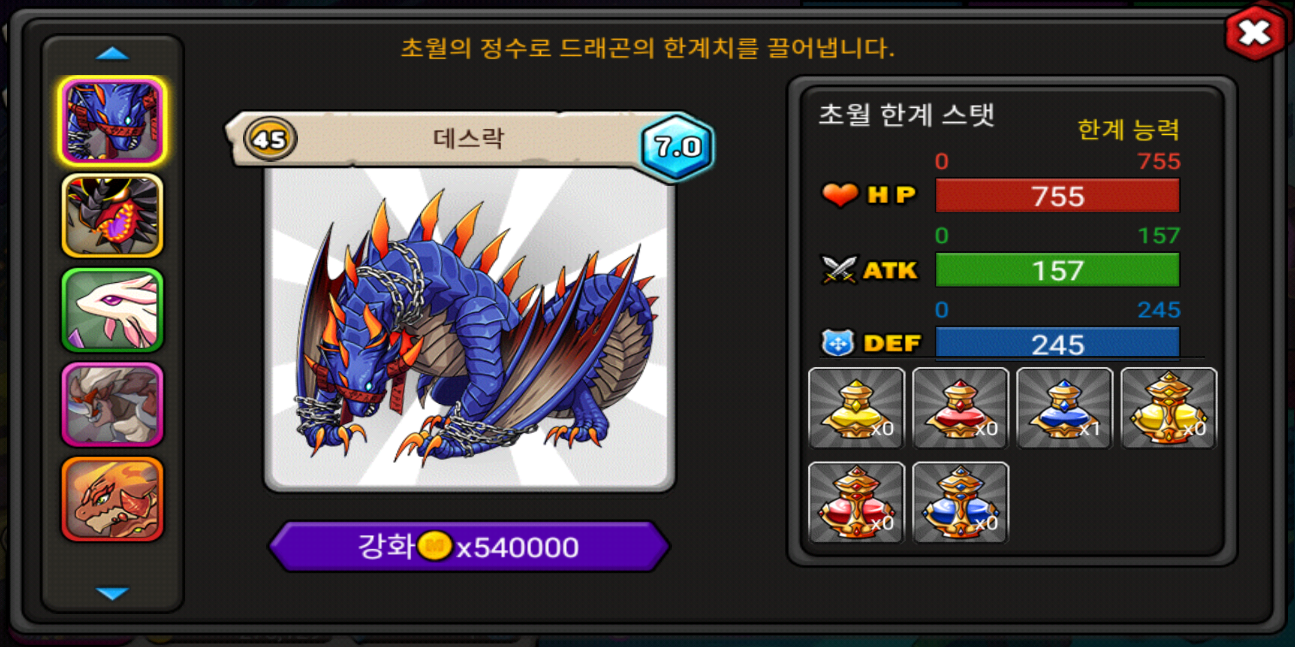Select the black spiked dragon thumbnail
The width and height of the screenshot is (1295, 647).
tap(113, 216)
